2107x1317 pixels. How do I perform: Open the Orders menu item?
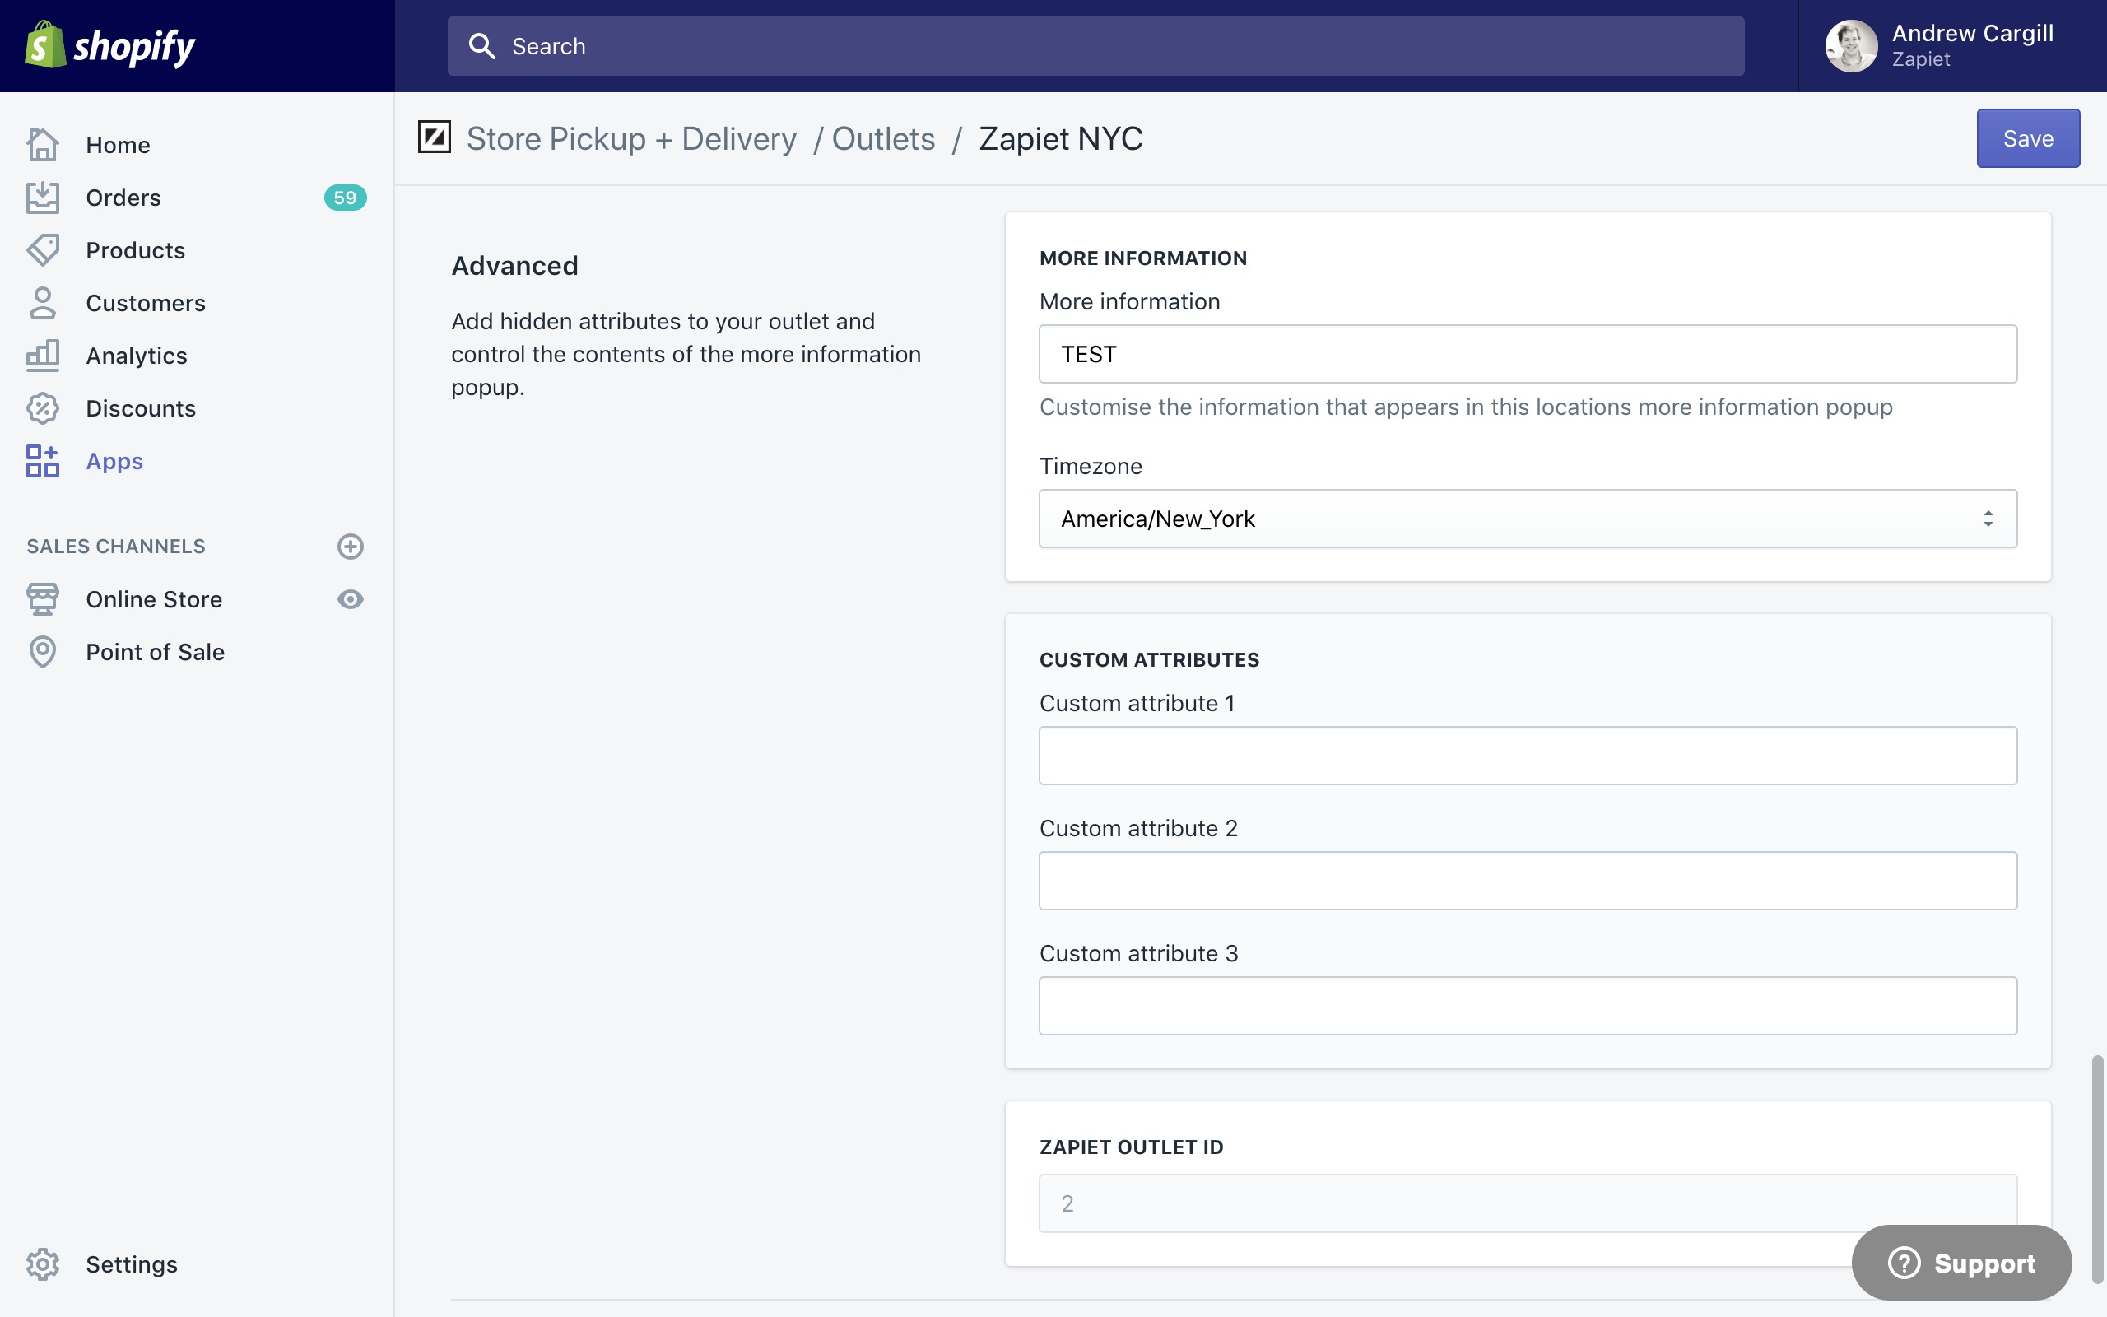[123, 198]
